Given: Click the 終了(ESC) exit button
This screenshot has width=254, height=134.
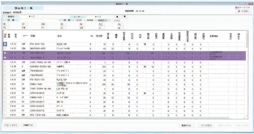Looking at the screenshot, I should (243, 11).
